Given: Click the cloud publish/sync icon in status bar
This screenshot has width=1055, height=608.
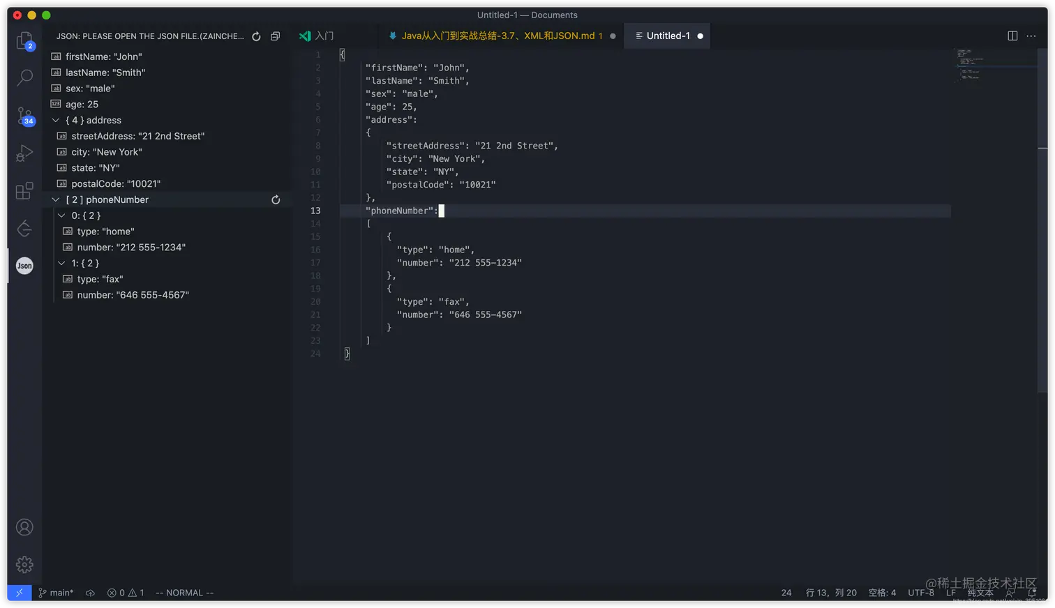Looking at the screenshot, I should click(90, 593).
